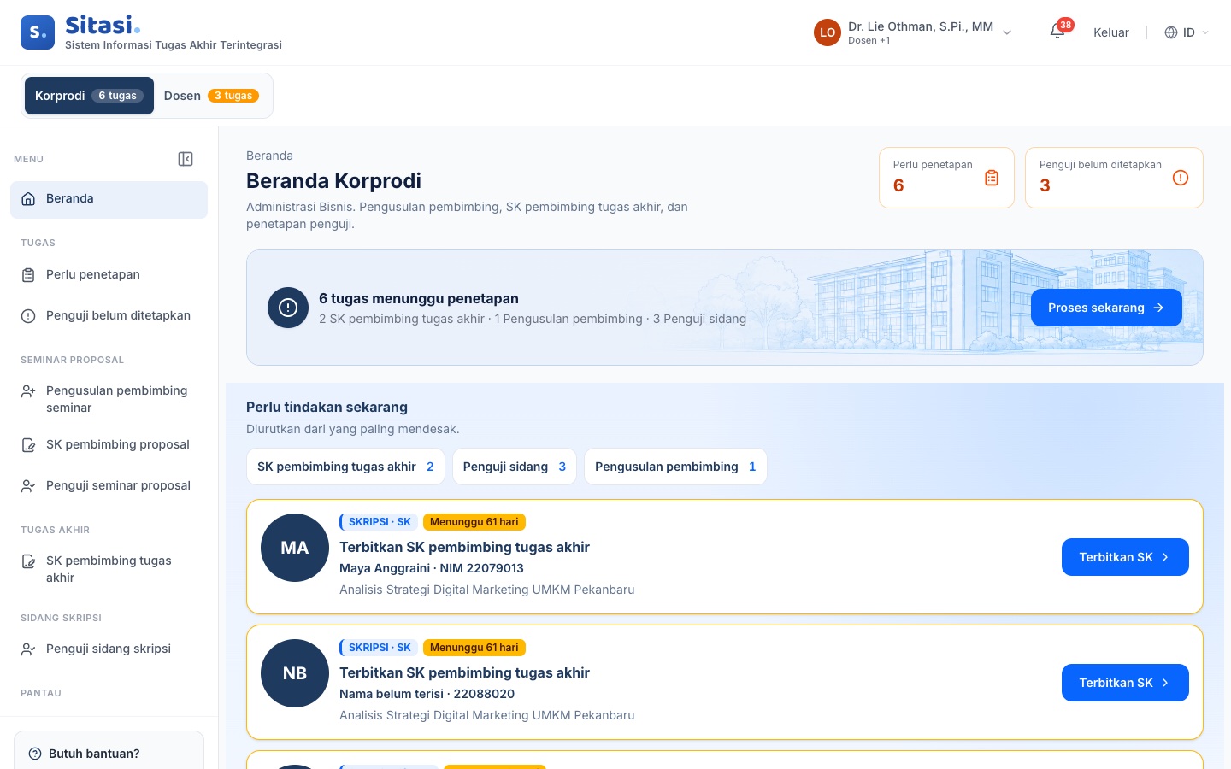Filter by Penguji sidang

click(515, 467)
